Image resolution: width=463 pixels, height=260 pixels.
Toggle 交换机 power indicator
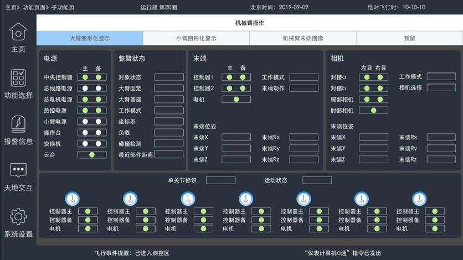(92, 144)
